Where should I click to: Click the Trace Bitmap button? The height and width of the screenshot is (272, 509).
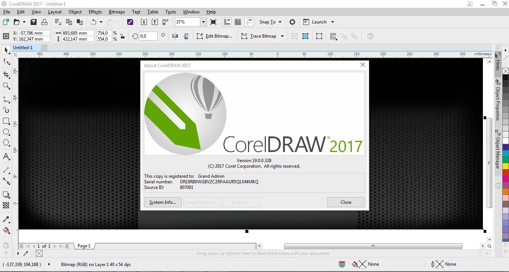point(259,36)
